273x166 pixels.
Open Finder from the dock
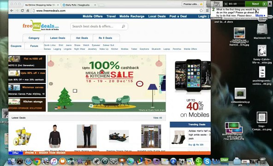pos(12,161)
